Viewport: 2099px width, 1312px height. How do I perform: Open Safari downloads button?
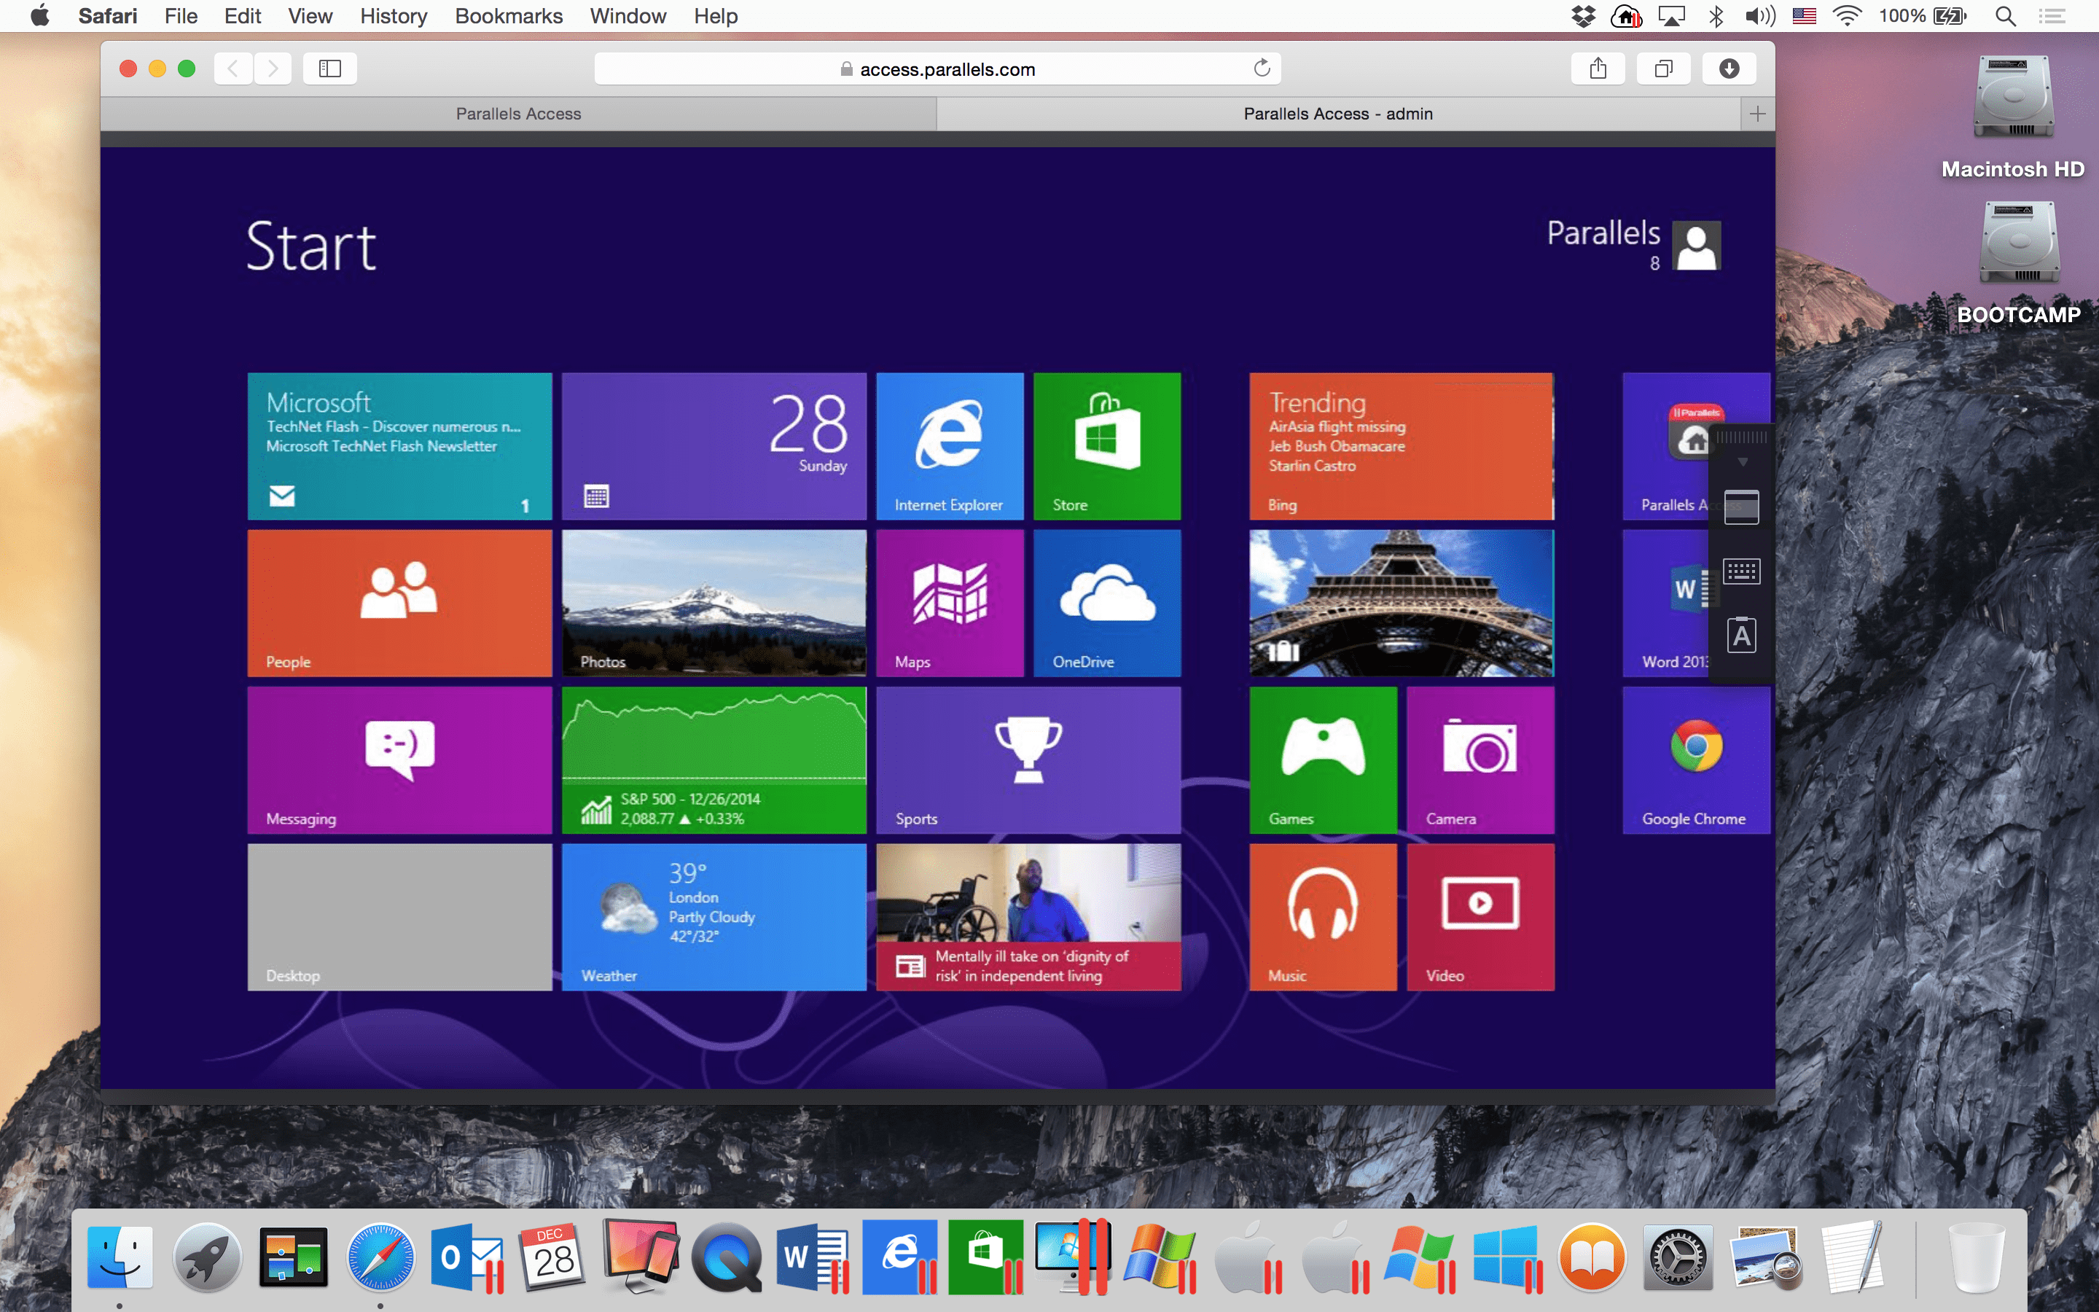[1729, 69]
